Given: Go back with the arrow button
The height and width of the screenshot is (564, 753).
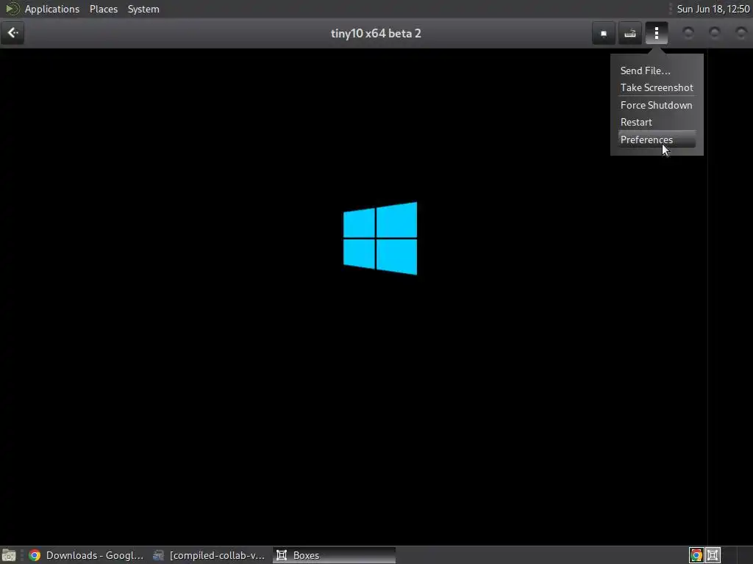Looking at the screenshot, I should click(x=13, y=33).
